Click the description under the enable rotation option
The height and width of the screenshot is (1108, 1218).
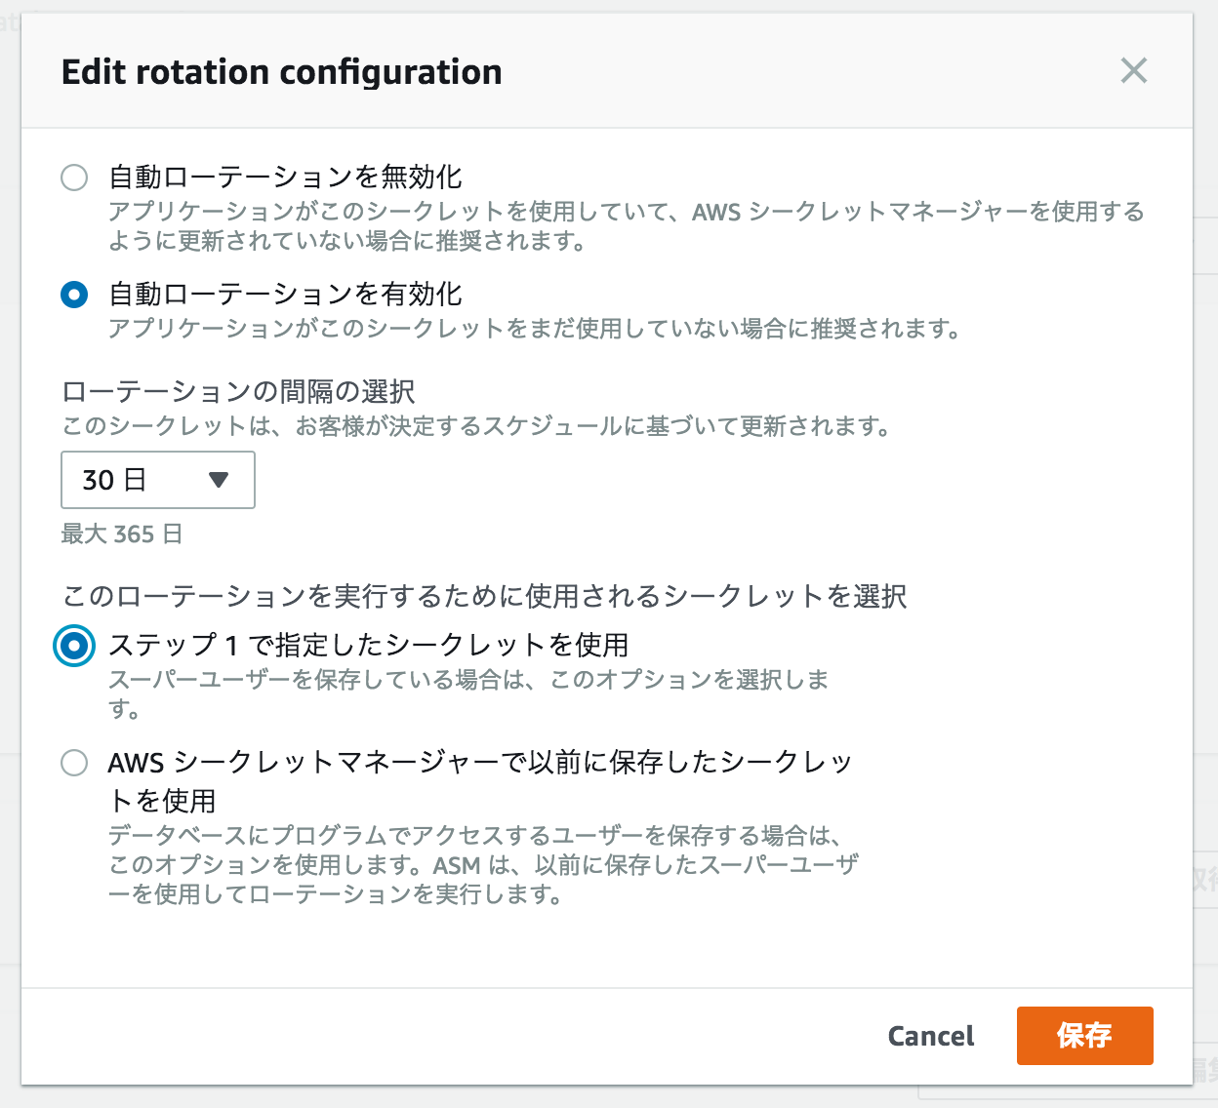(x=534, y=330)
